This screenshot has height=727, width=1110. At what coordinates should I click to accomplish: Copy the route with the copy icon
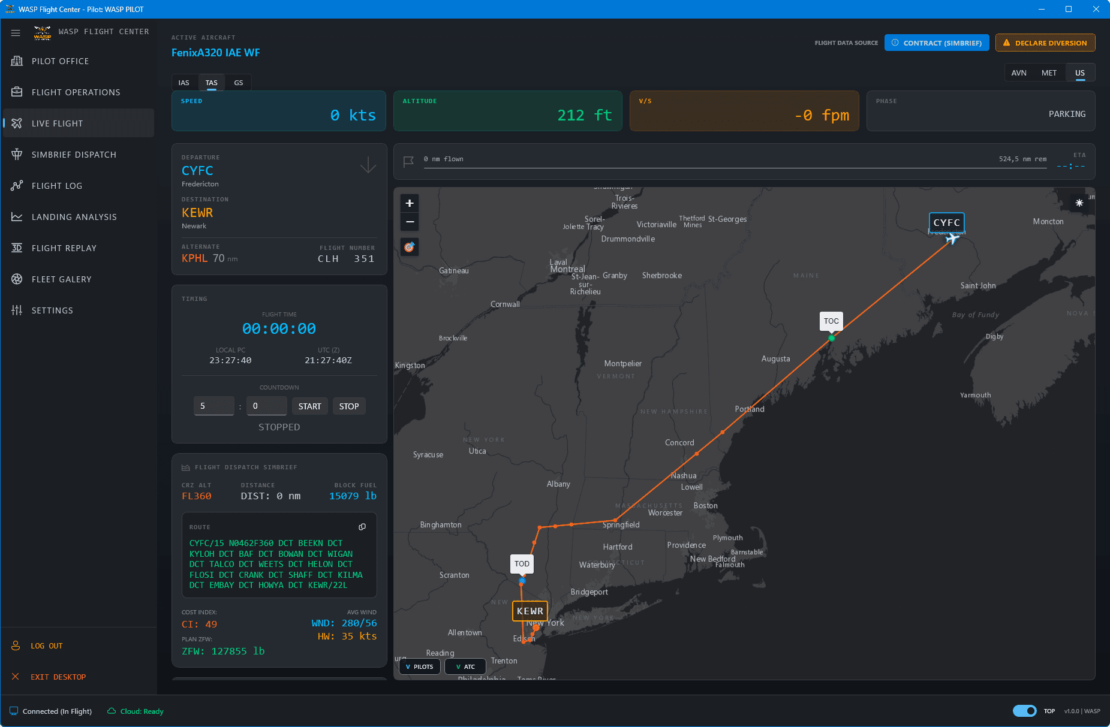(362, 527)
